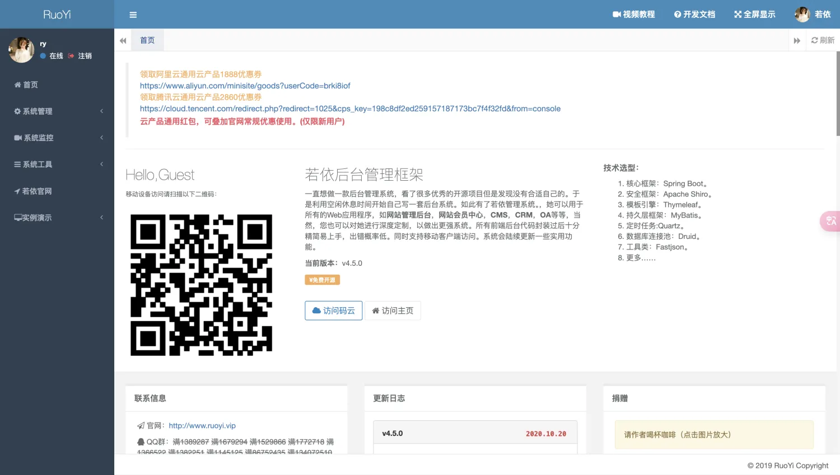840x475 pixels.
Task: Click the gear icon beside 系统管理
Action: pos(17,111)
